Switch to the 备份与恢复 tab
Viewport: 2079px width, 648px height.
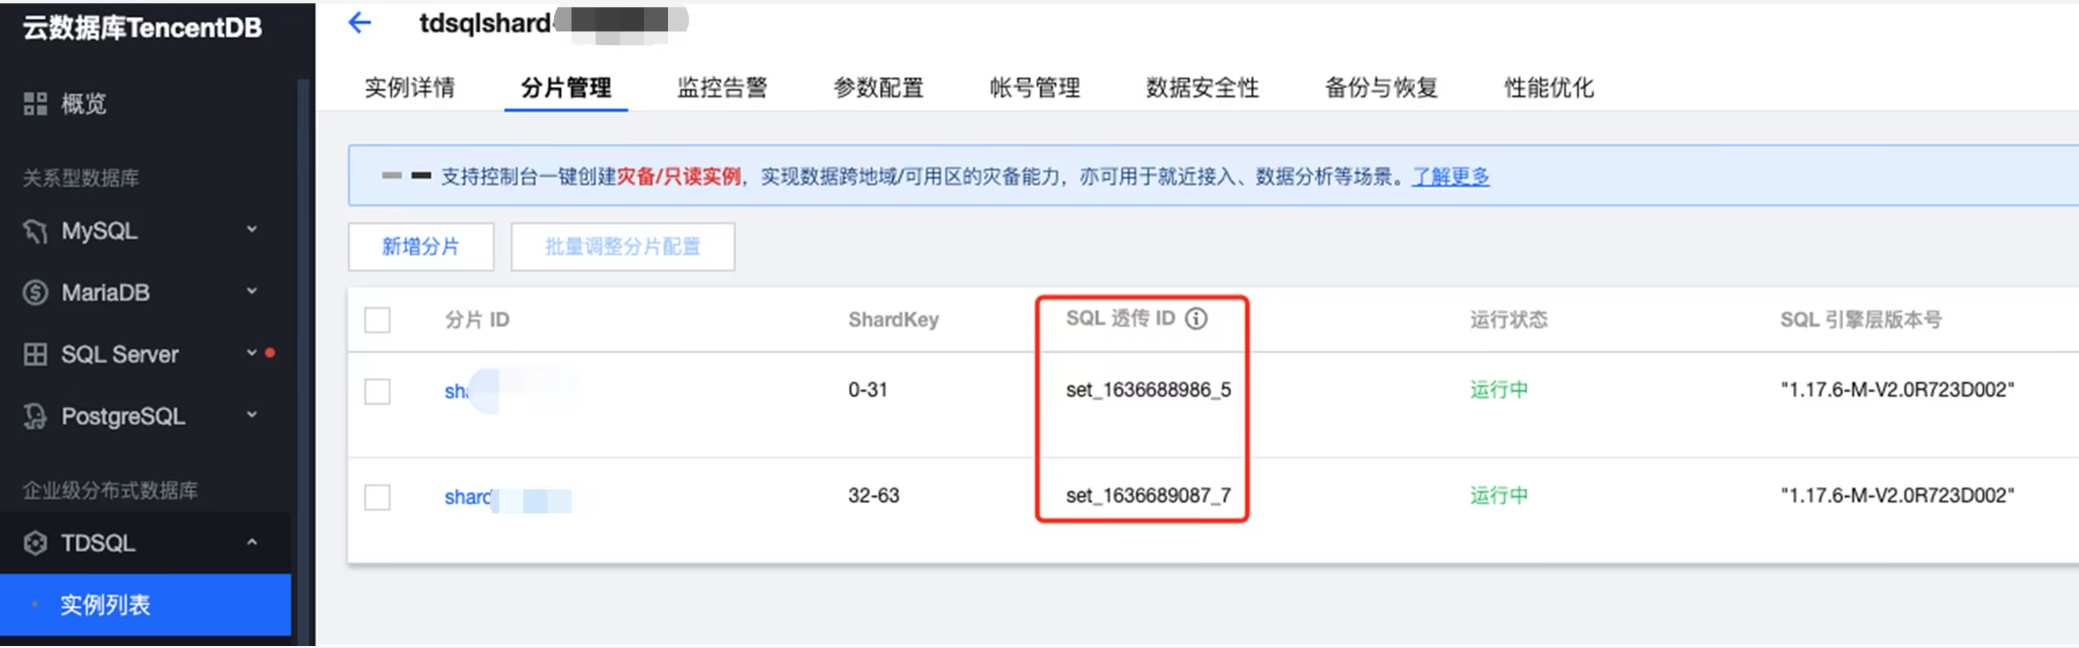pyautogui.click(x=1382, y=87)
